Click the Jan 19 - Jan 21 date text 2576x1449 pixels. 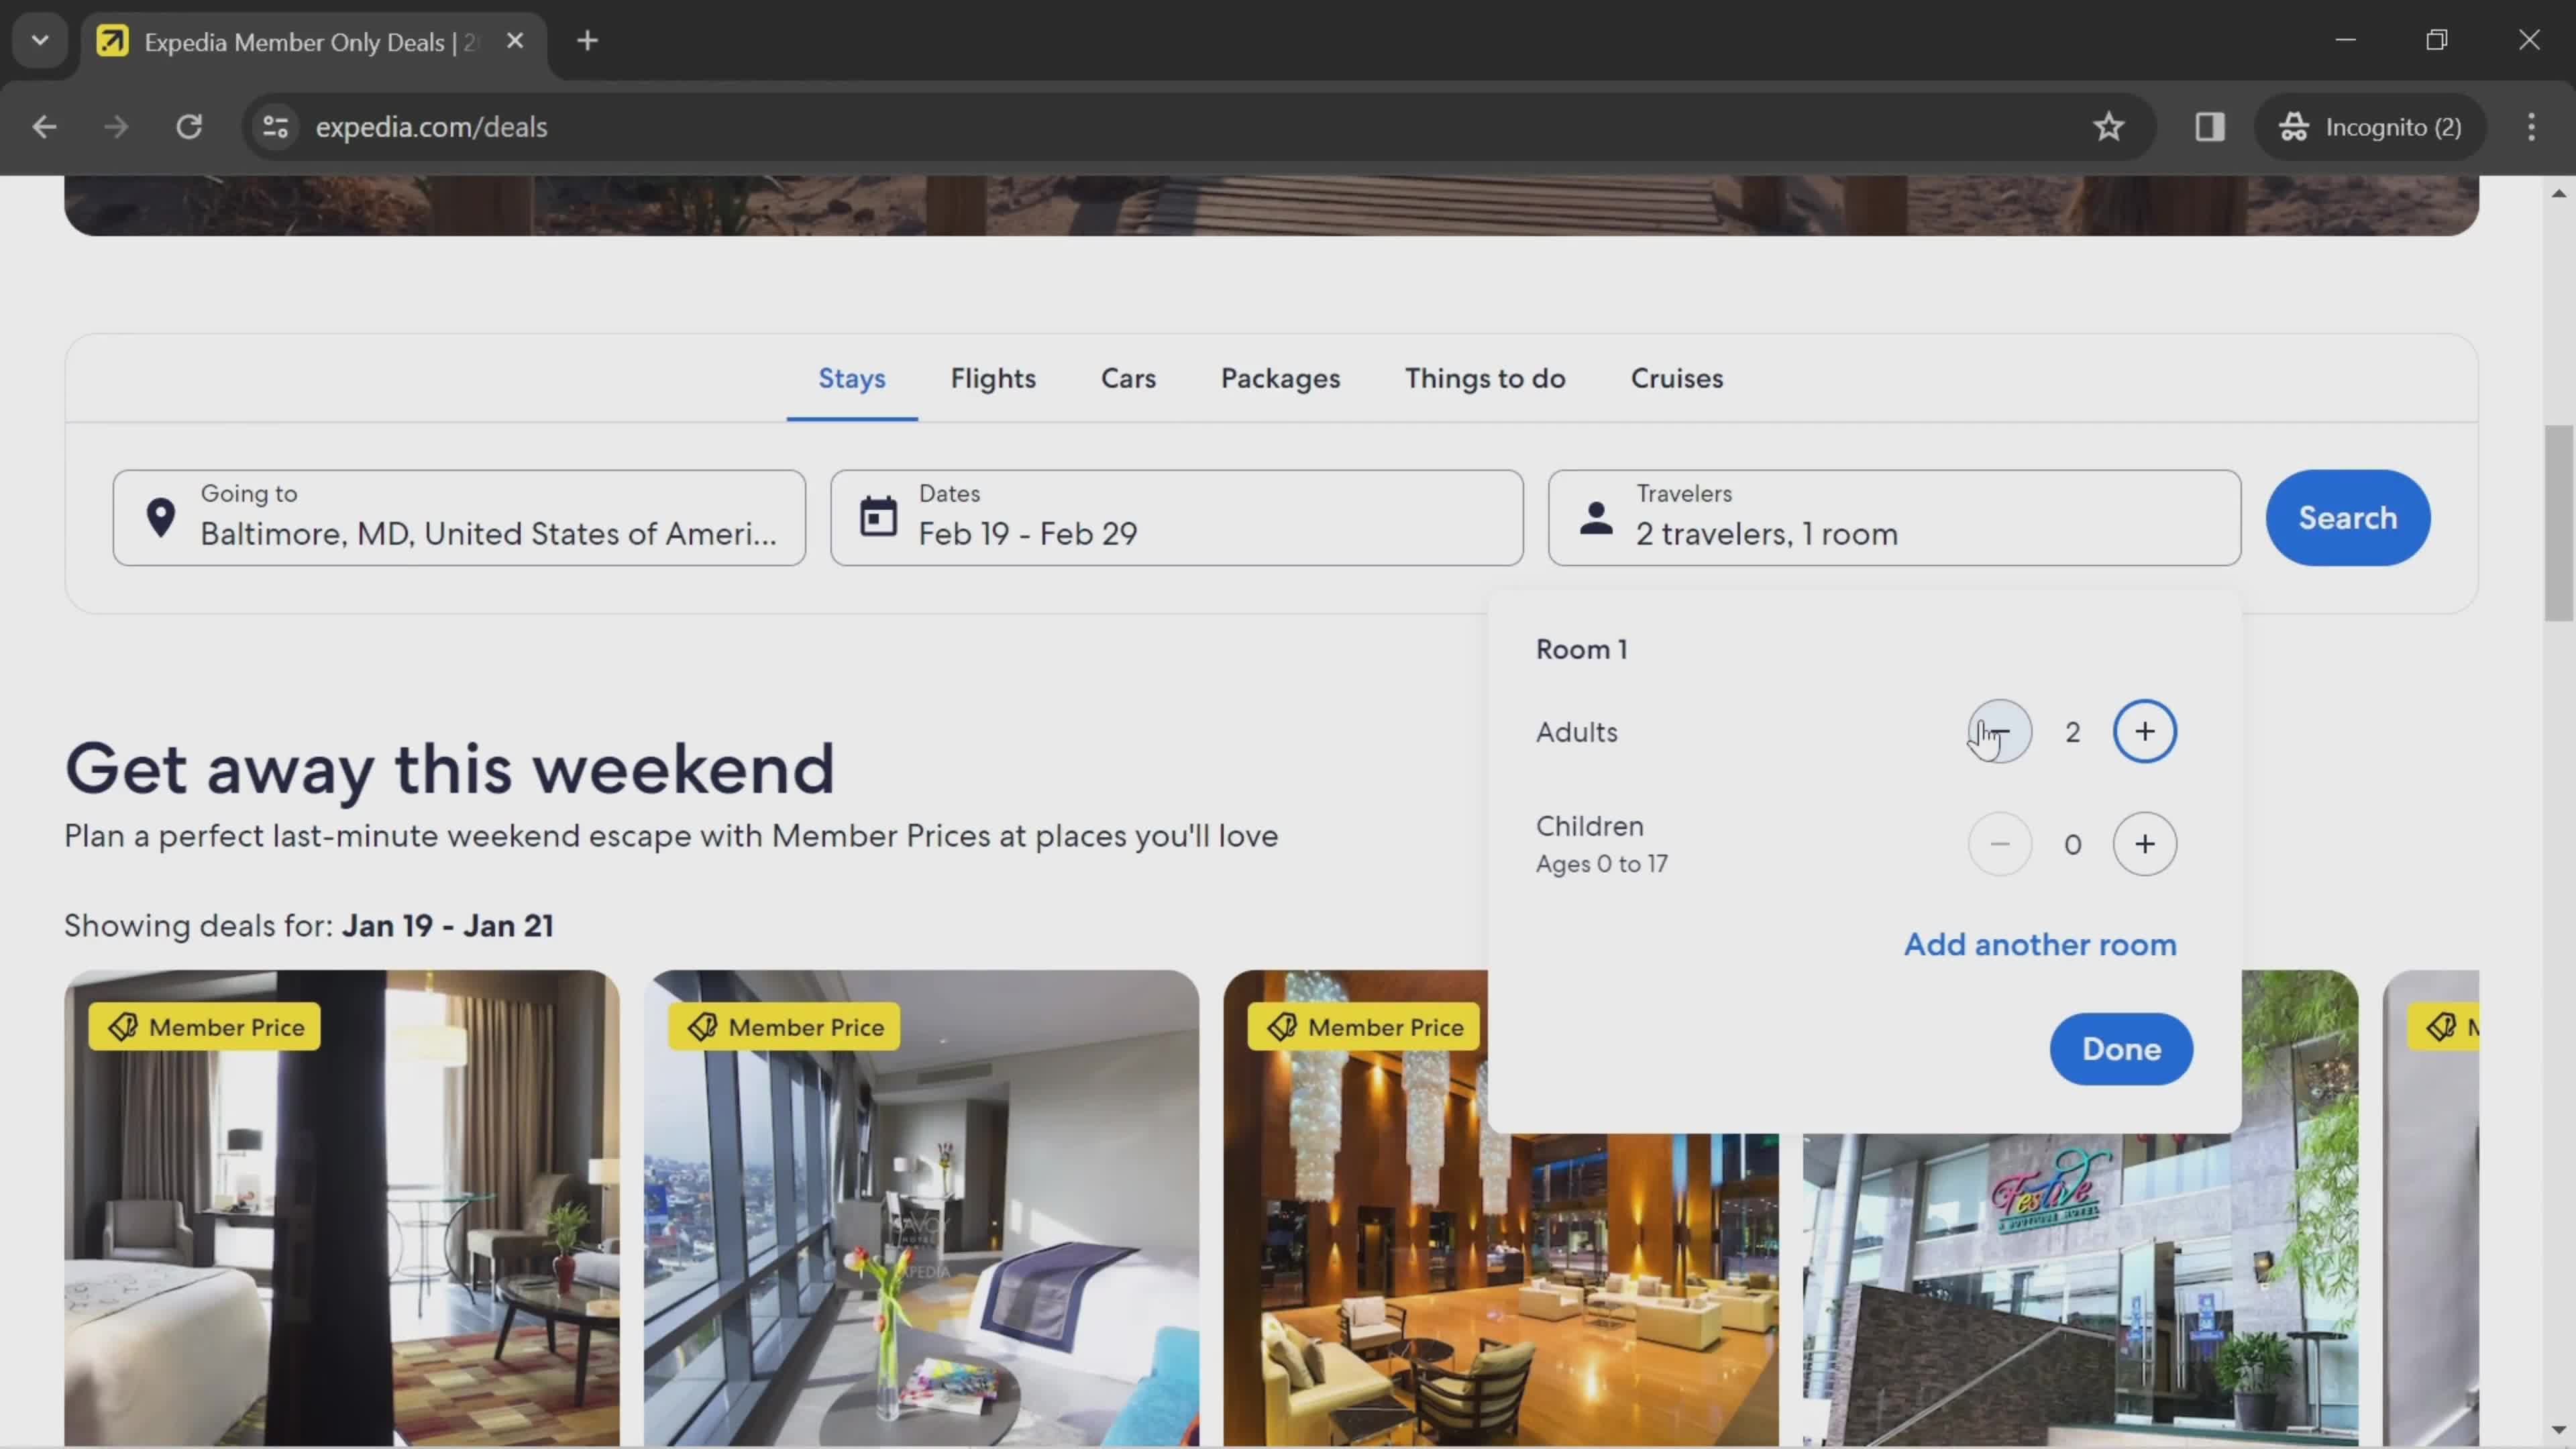pos(448,926)
